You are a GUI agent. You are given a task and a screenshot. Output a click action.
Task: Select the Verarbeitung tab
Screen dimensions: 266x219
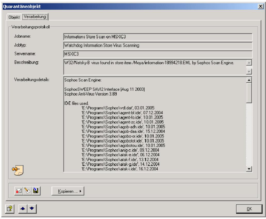[35, 17]
